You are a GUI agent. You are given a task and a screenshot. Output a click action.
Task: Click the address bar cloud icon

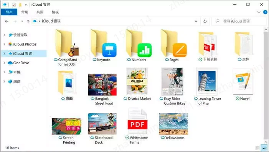35,21
